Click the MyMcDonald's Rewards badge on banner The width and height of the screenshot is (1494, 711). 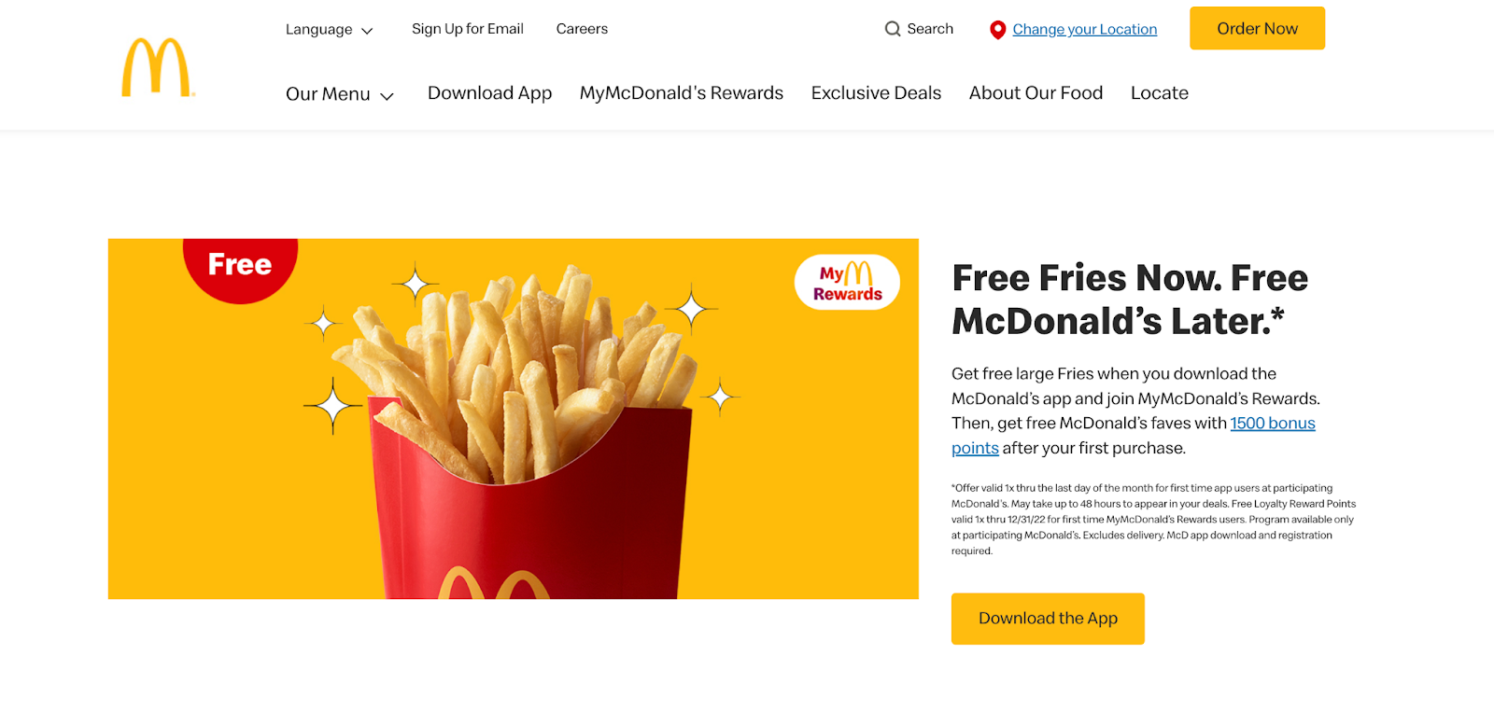coord(847,282)
